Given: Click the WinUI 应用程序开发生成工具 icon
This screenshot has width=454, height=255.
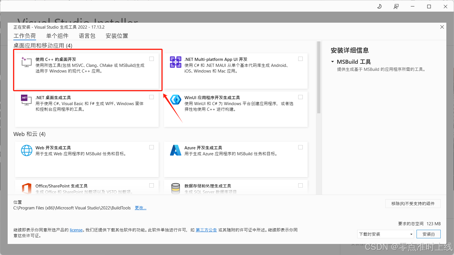Looking at the screenshot, I should (175, 100).
